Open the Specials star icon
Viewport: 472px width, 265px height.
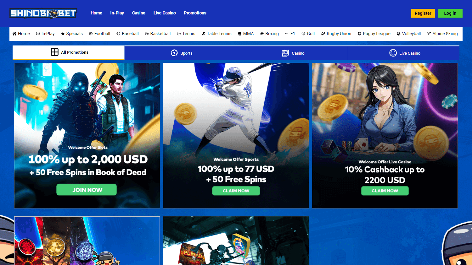63,34
